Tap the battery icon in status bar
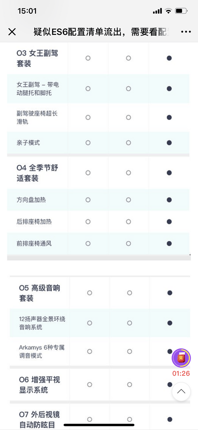 pyautogui.click(x=181, y=11)
